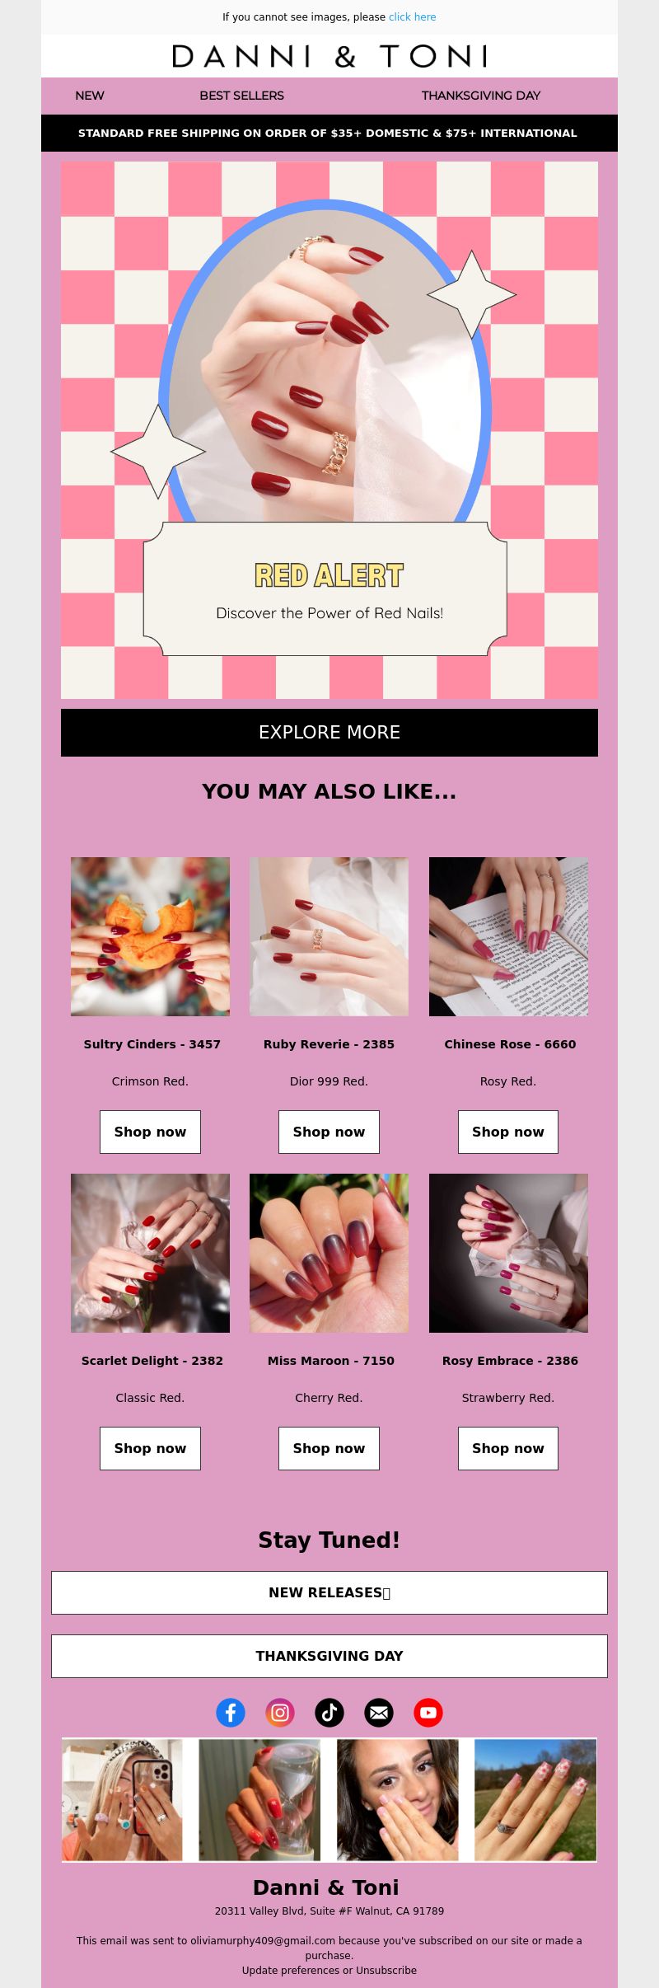
Task: Click the 'click here' view images link
Action: pyautogui.click(x=413, y=16)
